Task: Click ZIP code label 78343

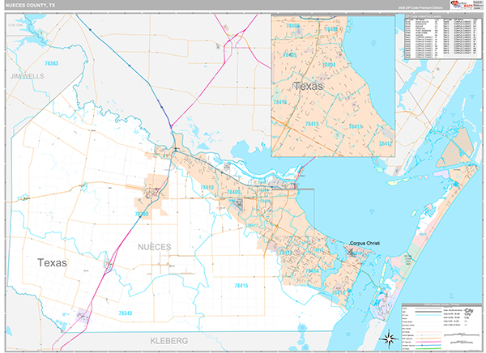Action: coord(126,313)
